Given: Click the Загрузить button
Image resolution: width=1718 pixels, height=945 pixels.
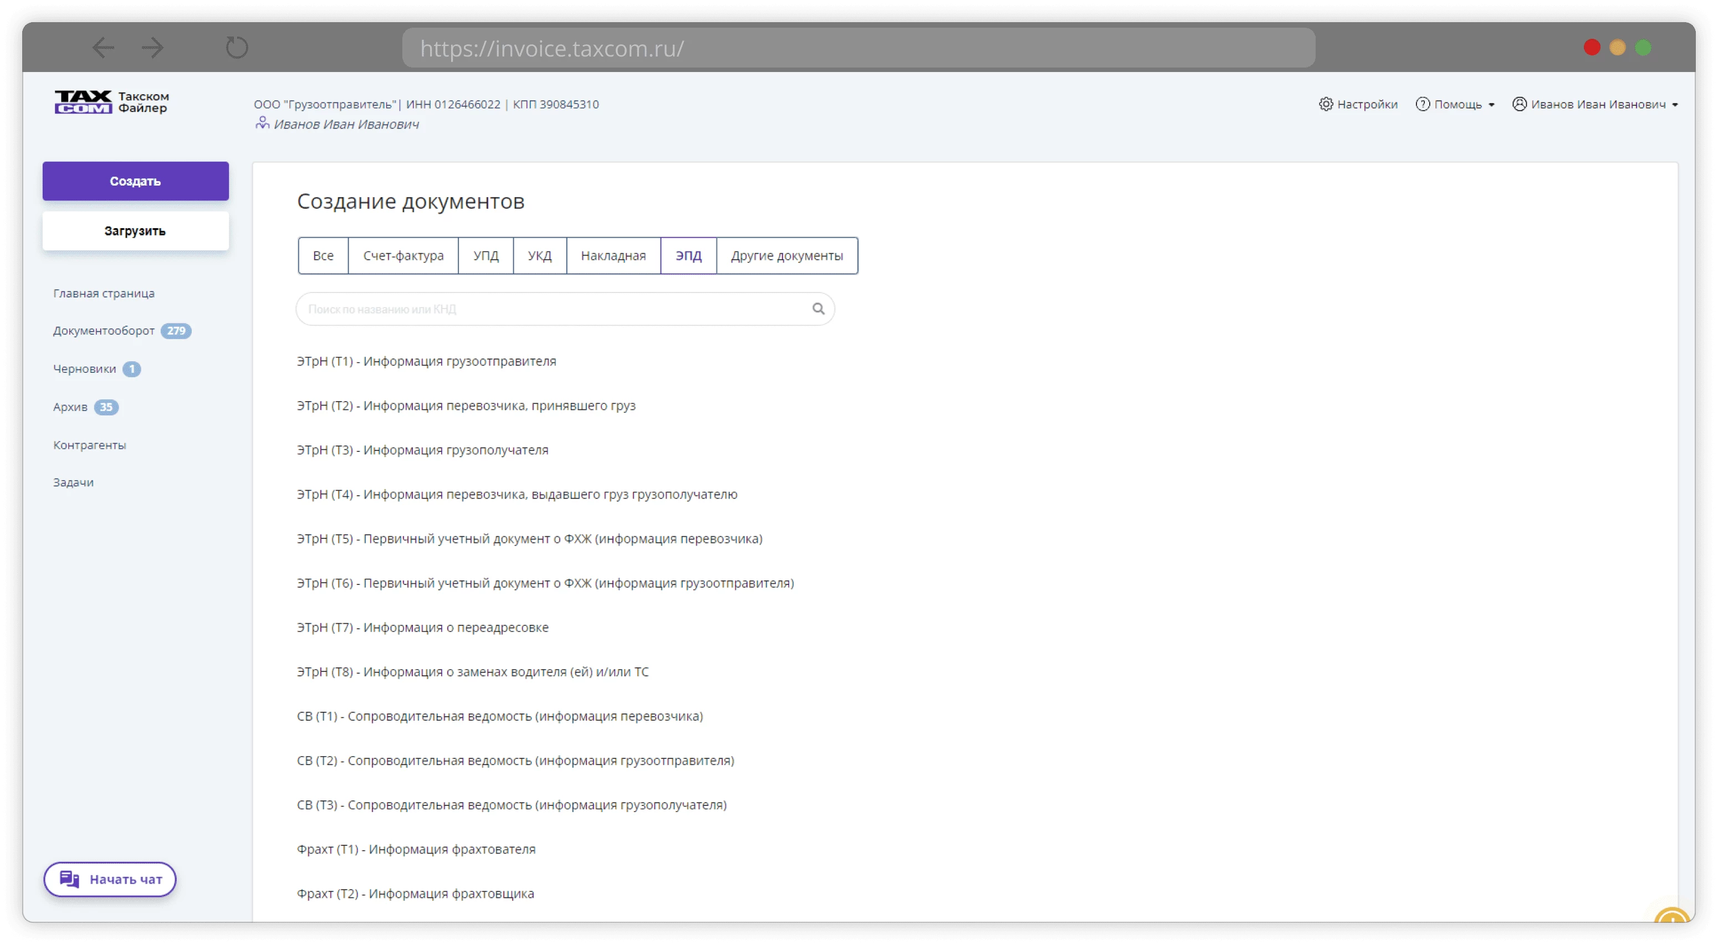Looking at the screenshot, I should point(135,230).
